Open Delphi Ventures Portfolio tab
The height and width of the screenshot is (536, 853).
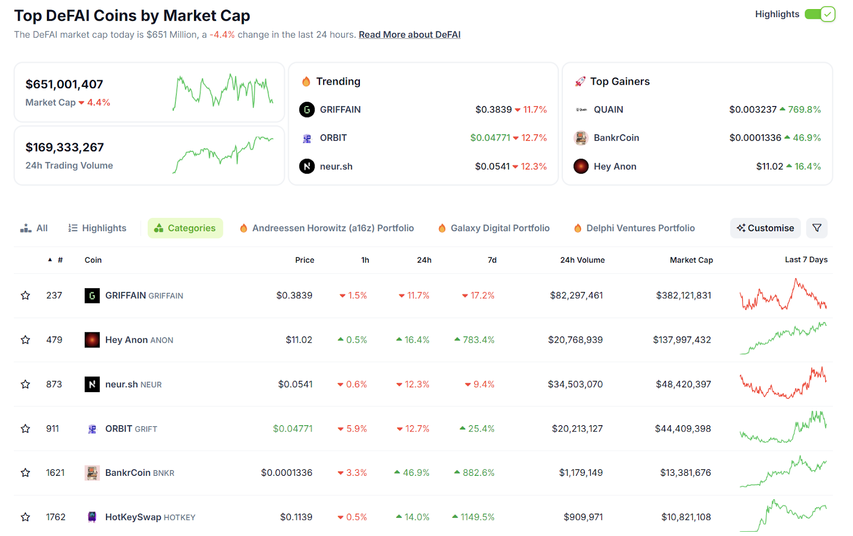click(634, 228)
